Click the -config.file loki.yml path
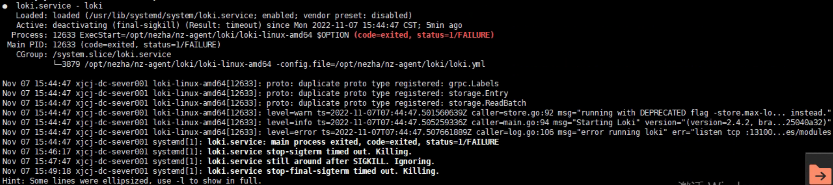 tap(380, 64)
